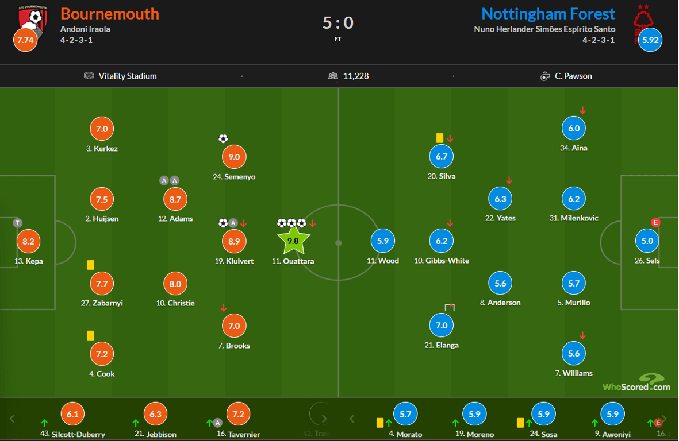Open the Nottingham Forest team name link
The width and height of the screenshot is (679, 441).
click(548, 14)
